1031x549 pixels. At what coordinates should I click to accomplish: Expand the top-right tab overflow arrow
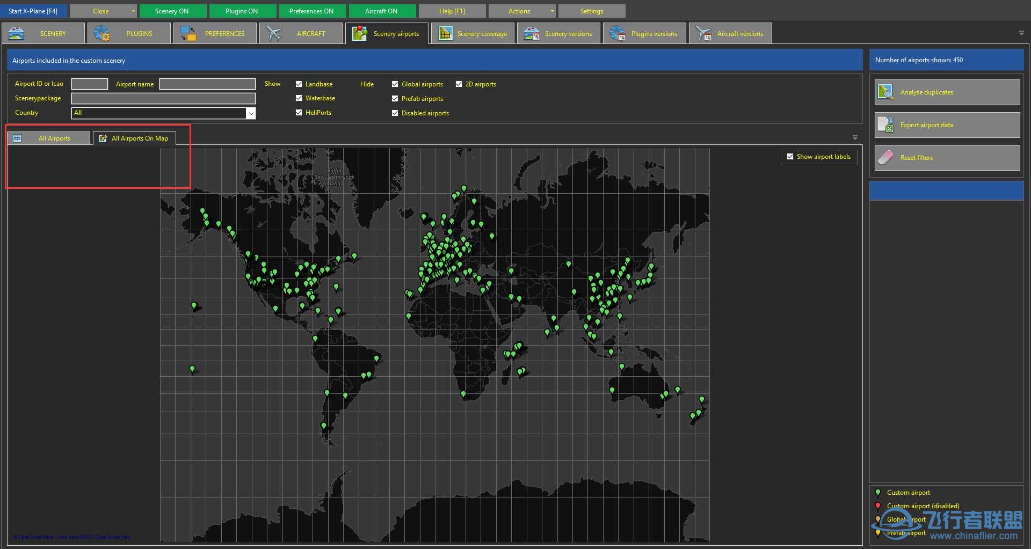tap(1021, 33)
